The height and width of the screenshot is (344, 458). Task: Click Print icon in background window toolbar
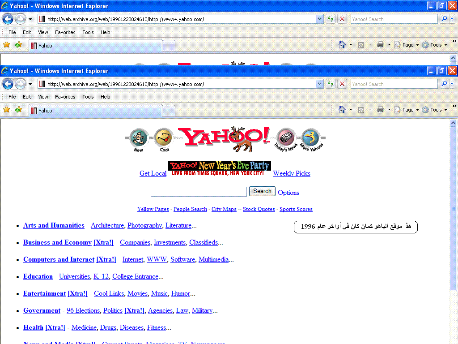click(x=380, y=45)
